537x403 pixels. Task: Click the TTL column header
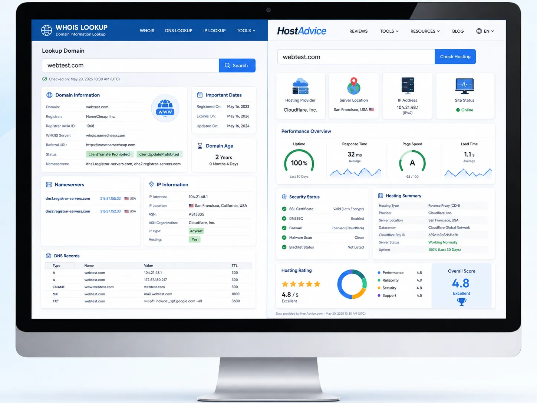[234, 266]
